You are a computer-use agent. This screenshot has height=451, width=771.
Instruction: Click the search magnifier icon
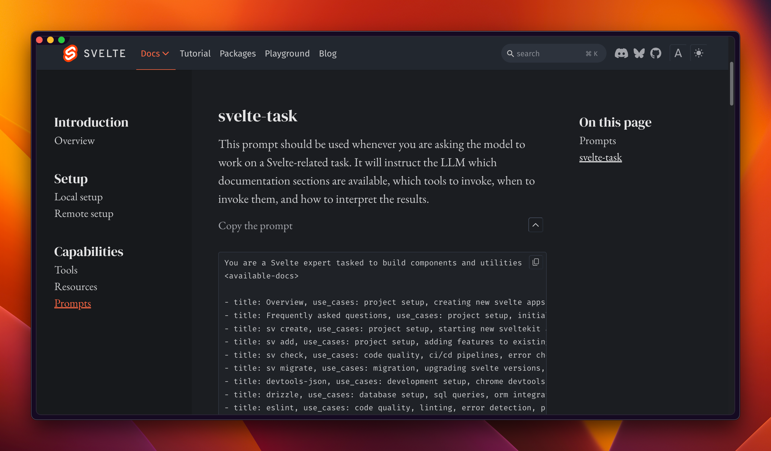(x=511, y=53)
